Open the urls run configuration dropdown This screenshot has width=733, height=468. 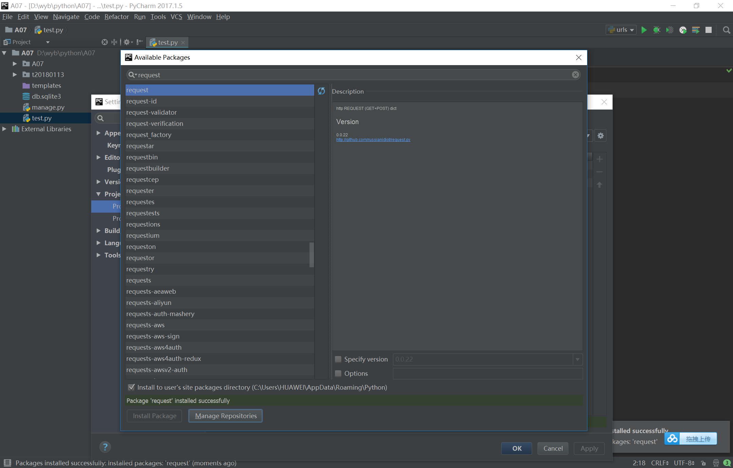click(621, 30)
